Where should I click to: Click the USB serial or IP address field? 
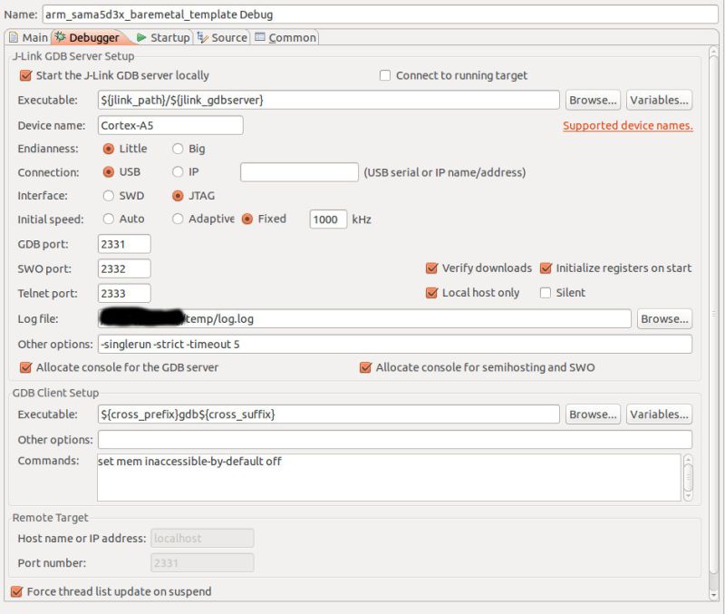[x=299, y=172]
